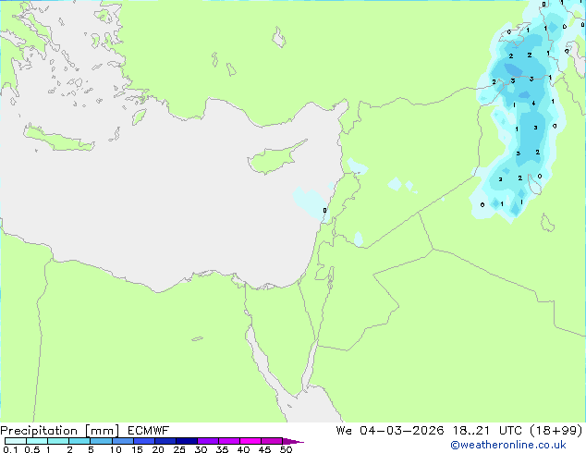Click the forecast date 'We 04-03-2026'
Viewport: 586px width, 453px height.
pyautogui.click(x=390, y=431)
